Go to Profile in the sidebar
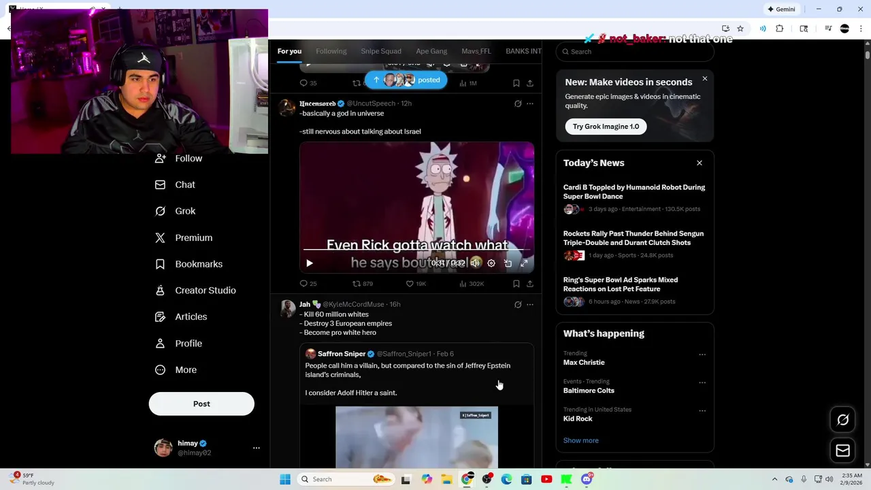Viewport: 871px width, 490px height. [x=179, y=344]
